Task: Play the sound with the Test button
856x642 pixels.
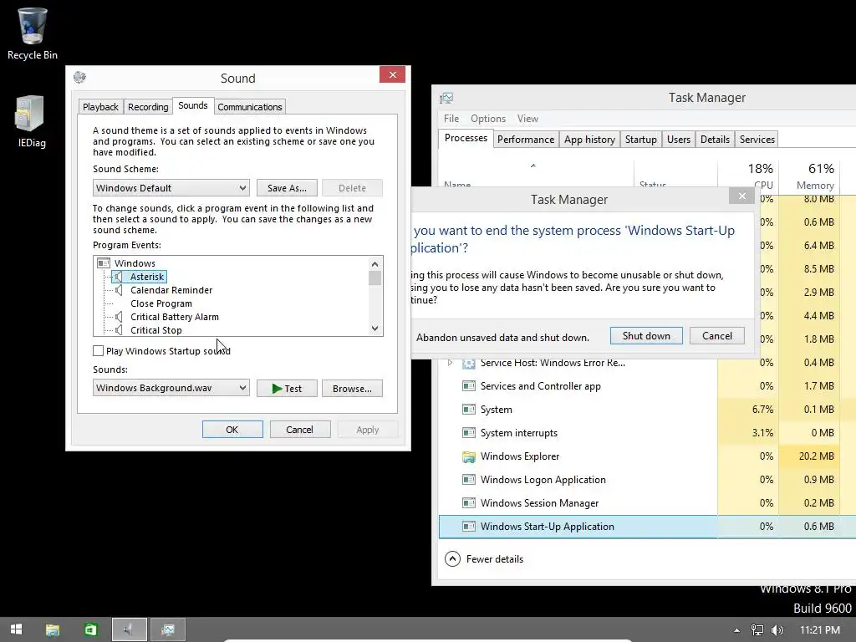Action: [288, 388]
